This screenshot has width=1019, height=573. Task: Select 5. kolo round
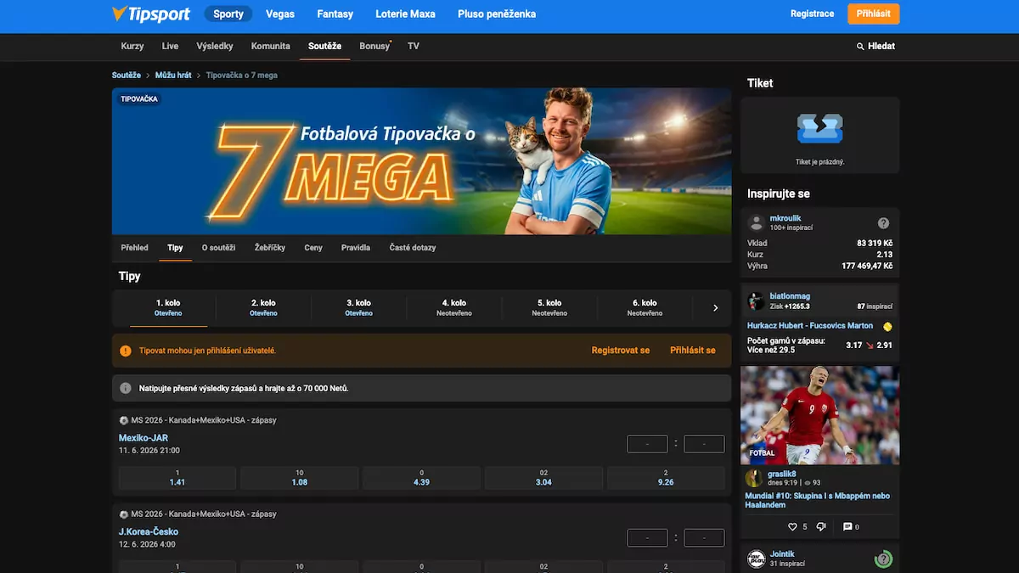(x=549, y=307)
